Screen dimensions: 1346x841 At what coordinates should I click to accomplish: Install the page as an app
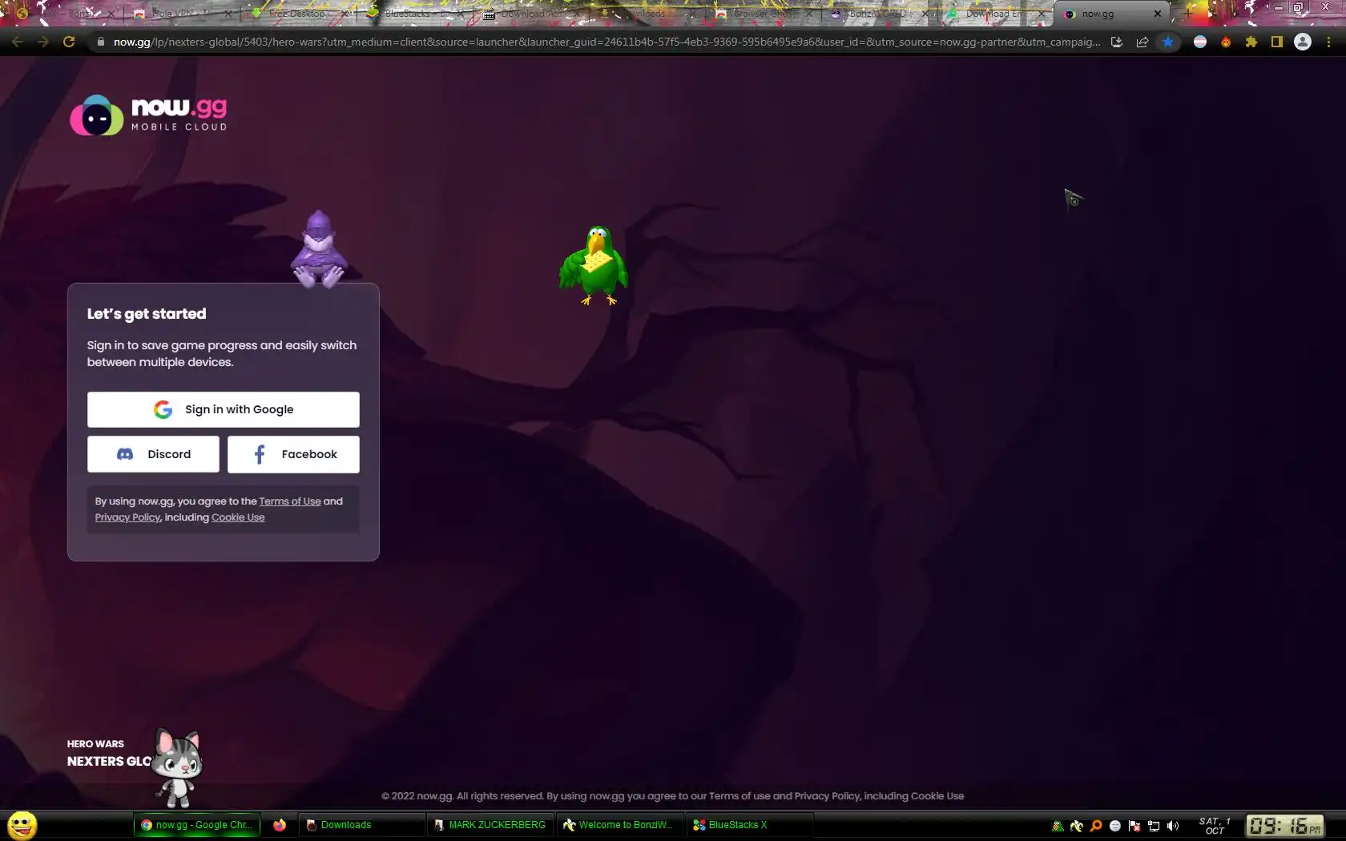1117,42
